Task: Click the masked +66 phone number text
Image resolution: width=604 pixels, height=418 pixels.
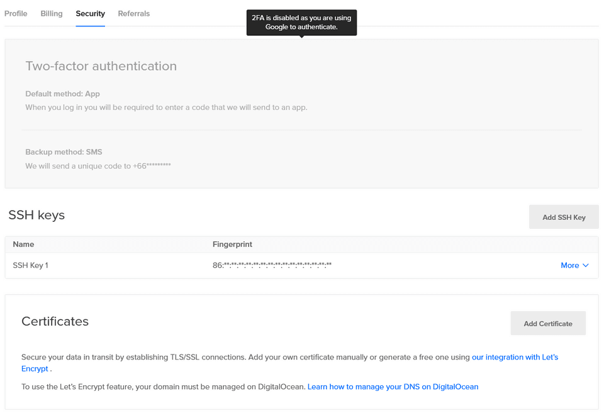Action: point(152,166)
